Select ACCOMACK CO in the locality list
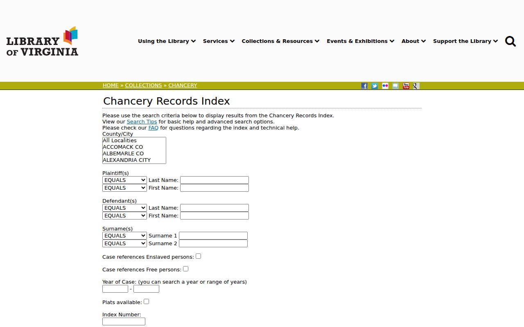Screen dimensions: 524x327 point(134,147)
